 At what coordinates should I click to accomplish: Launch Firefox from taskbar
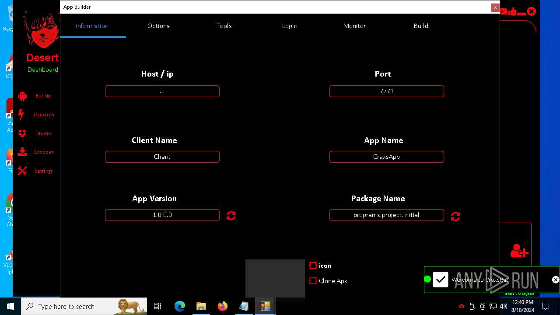pos(222,306)
